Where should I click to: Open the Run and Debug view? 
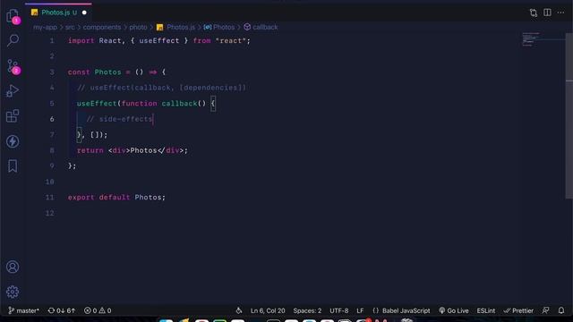pos(13,91)
